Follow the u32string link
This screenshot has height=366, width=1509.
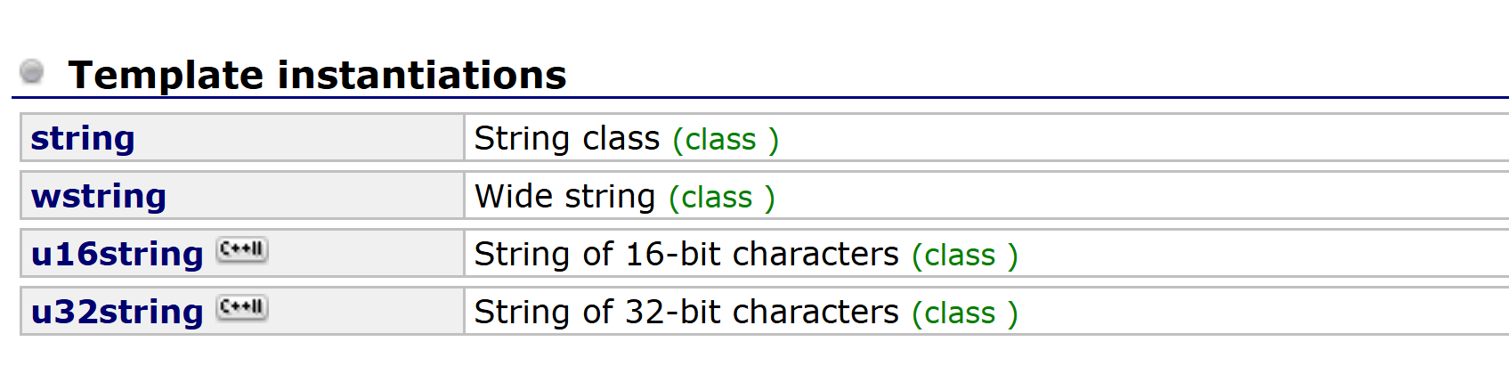(118, 312)
